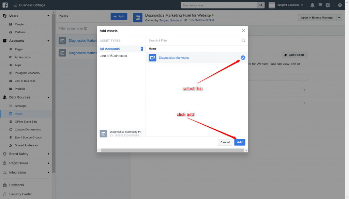Click the Integrations icon in sidebar
This screenshot has width=349, height=199.
tap(4, 173)
